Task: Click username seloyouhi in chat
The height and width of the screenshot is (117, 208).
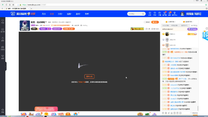Action: click(174, 85)
